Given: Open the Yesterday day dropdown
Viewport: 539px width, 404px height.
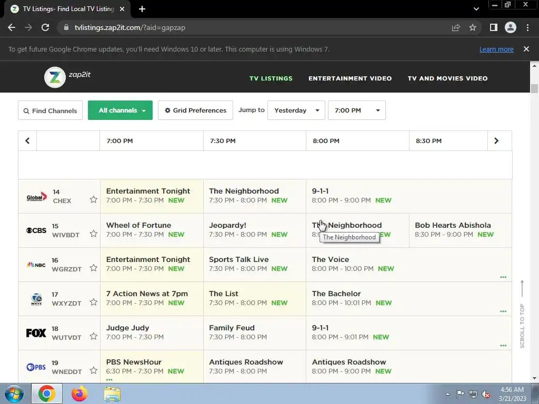Looking at the screenshot, I should click(296, 110).
